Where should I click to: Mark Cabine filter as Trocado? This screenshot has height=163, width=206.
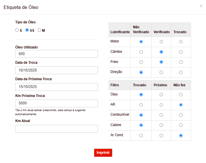click(x=141, y=125)
